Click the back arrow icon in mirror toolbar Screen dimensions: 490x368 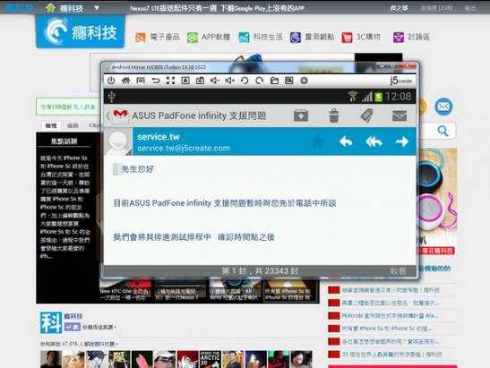click(x=155, y=81)
